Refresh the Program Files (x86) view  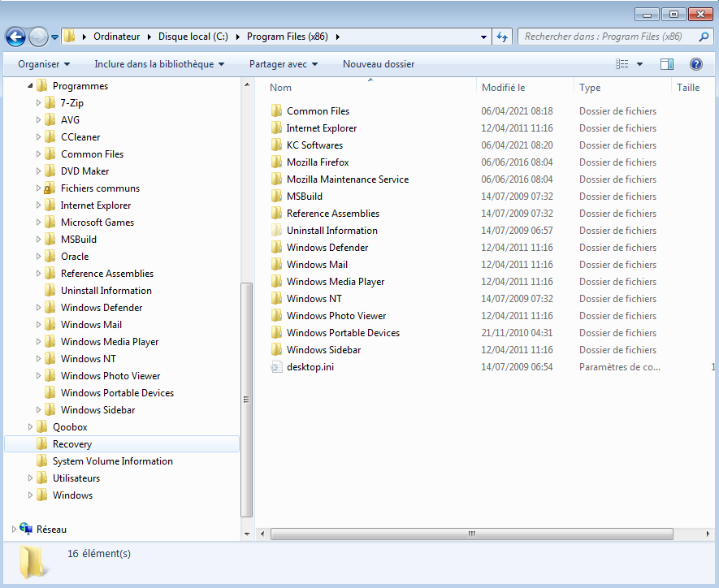502,37
